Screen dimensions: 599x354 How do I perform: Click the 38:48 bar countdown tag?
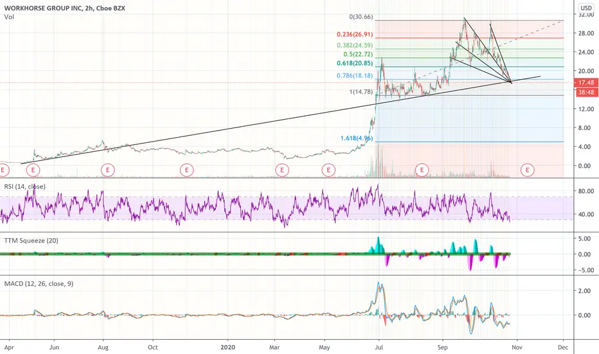[586, 92]
